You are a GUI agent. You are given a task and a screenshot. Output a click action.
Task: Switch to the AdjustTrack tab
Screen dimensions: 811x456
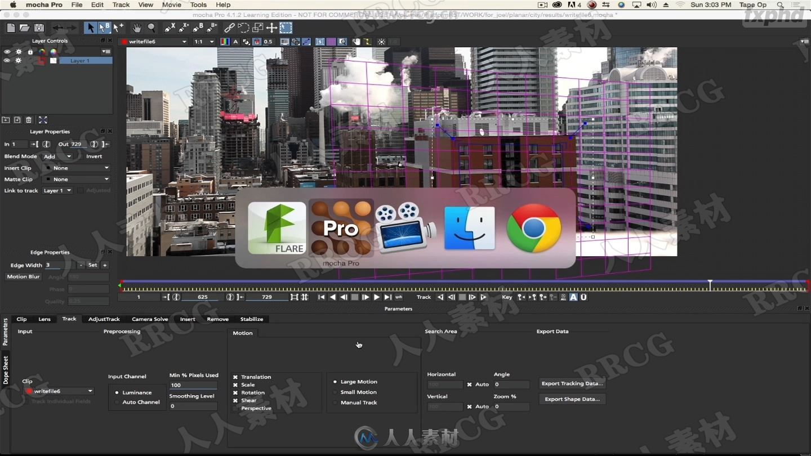click(104, 319)
